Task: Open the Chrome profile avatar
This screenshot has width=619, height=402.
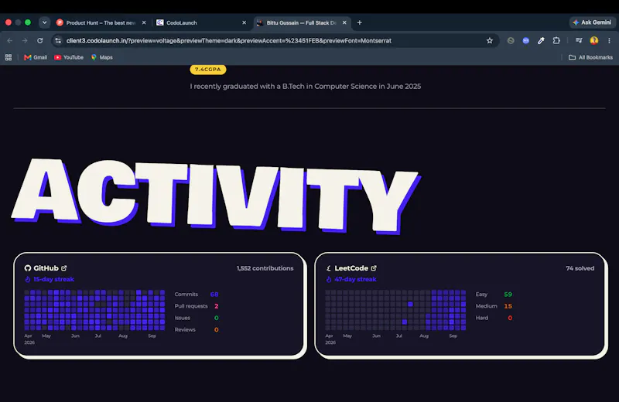Action: [593, 40]
